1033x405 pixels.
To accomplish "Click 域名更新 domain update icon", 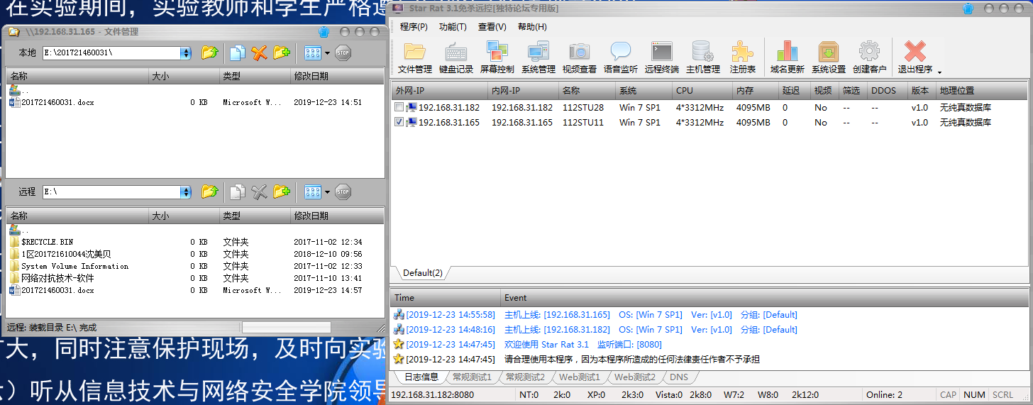I will 788,58.
